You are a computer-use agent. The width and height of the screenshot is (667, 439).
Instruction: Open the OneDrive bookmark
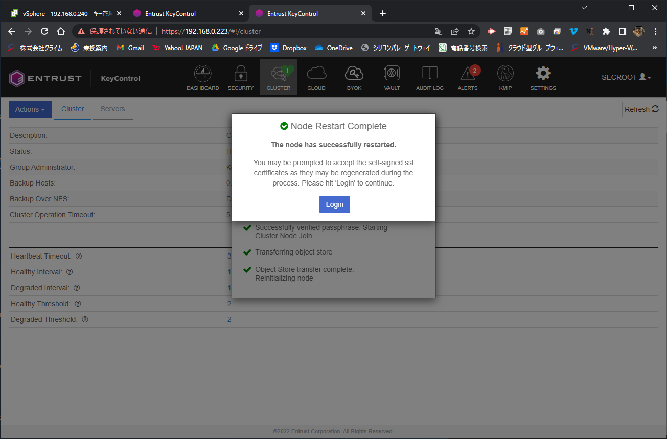334,48
